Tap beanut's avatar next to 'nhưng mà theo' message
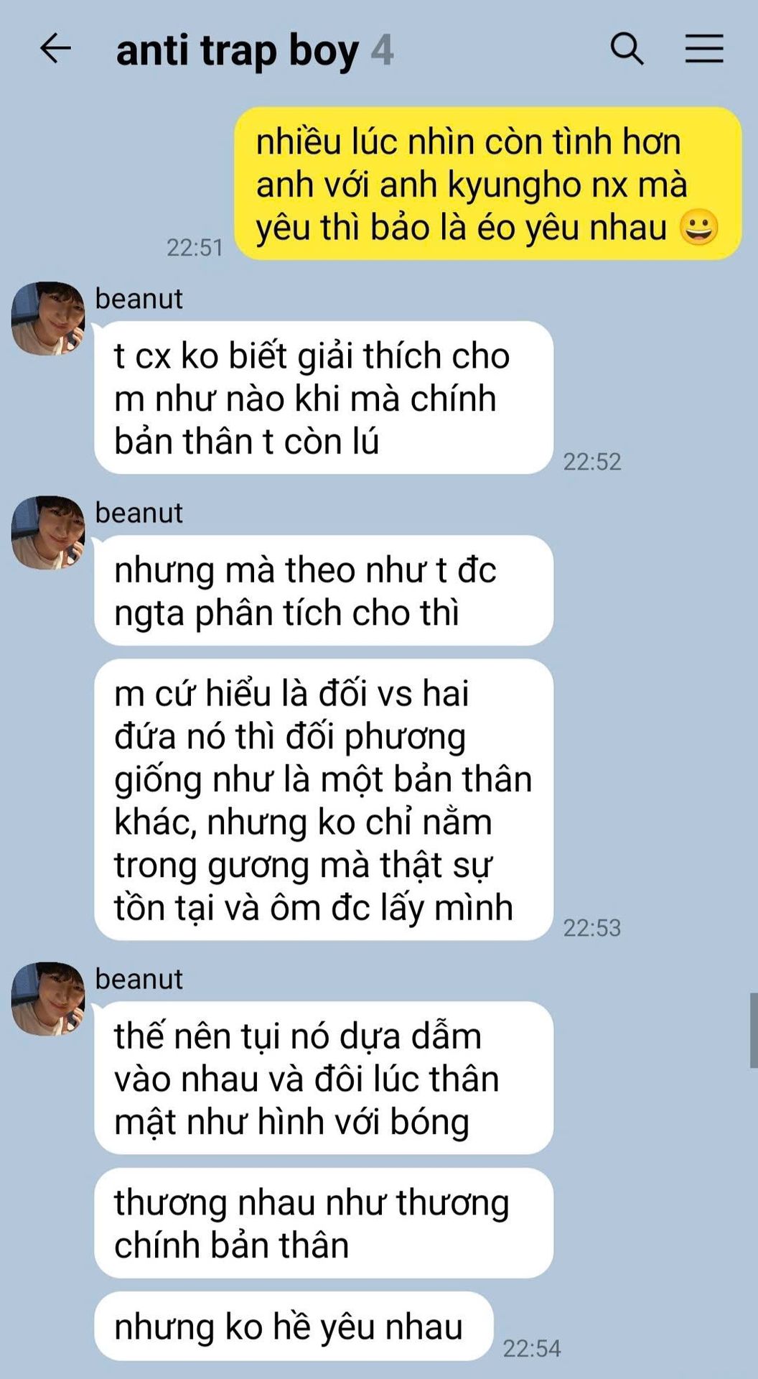 click(x=48, y=532)
